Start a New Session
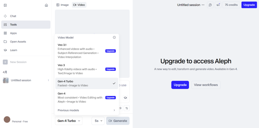This screenshot has height=128, width=259. (x=18, y=62)
